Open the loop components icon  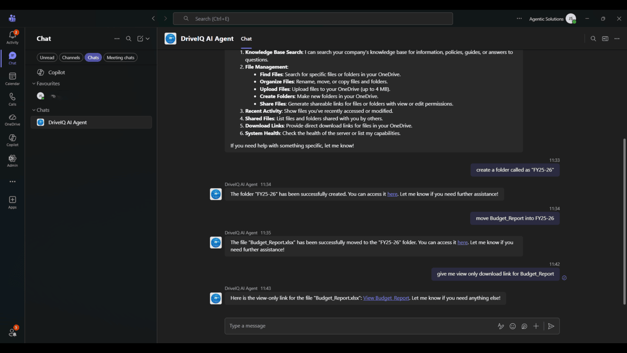pos(524,326)
